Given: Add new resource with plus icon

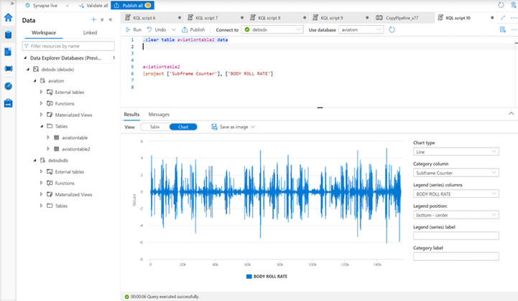Looking at the screenshot, I should 93,20.
